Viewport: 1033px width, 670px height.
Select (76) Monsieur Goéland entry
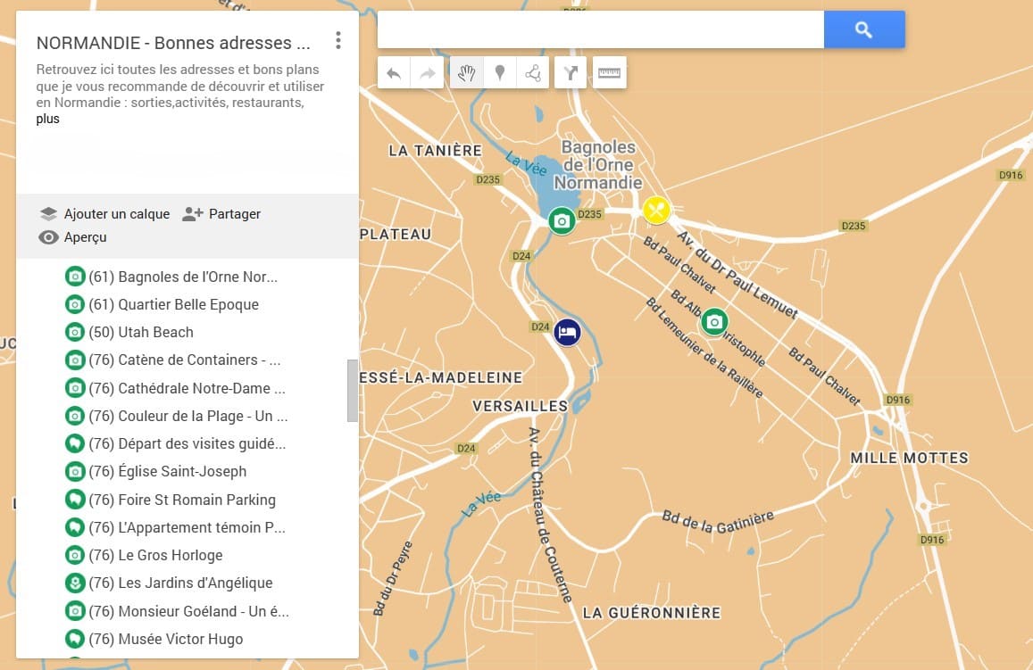[x=189, y=611]
